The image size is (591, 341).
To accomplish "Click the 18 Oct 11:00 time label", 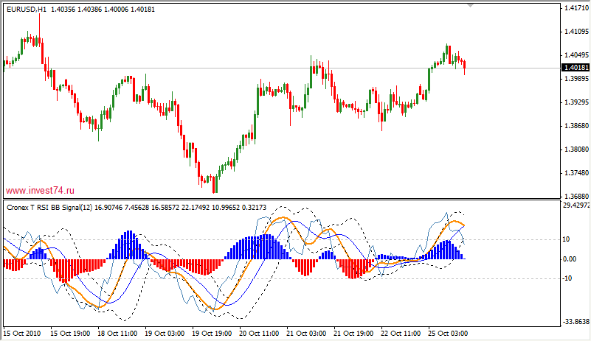I will [116, 334].
